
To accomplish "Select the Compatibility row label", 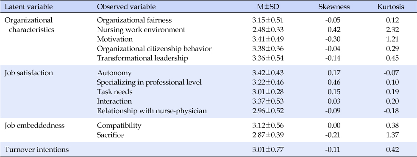I will [119, 125].
